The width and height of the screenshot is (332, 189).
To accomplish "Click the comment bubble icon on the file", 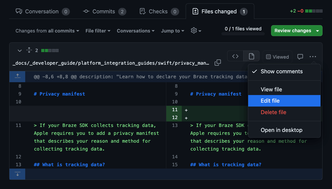I will click(x=300, y=57).
